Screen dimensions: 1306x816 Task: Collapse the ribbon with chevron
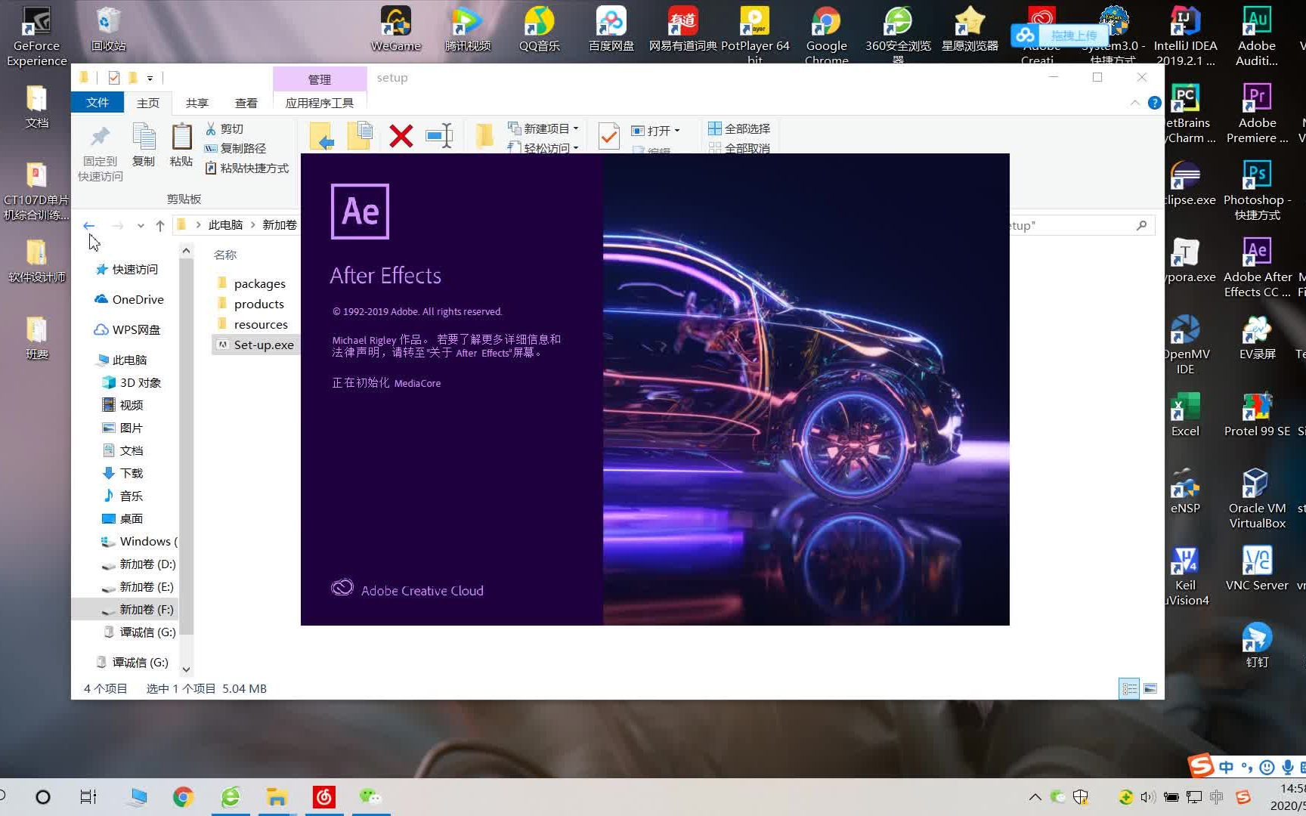(x=1135, y=103)
